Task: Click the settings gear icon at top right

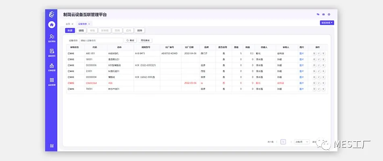Action: pyautogui.click(x=329, y=14)
